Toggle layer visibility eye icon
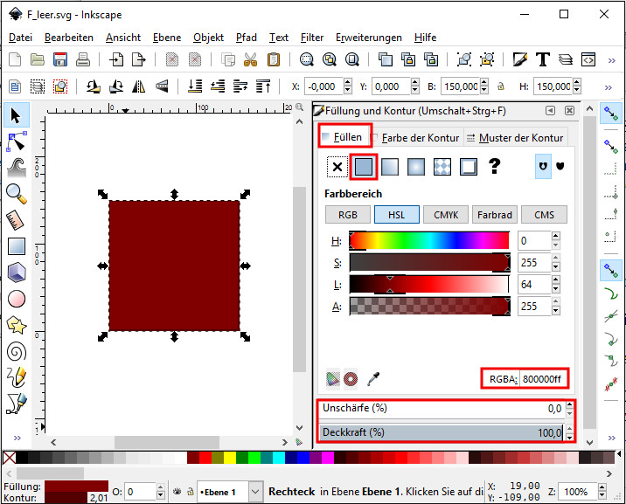 (176, 492)
